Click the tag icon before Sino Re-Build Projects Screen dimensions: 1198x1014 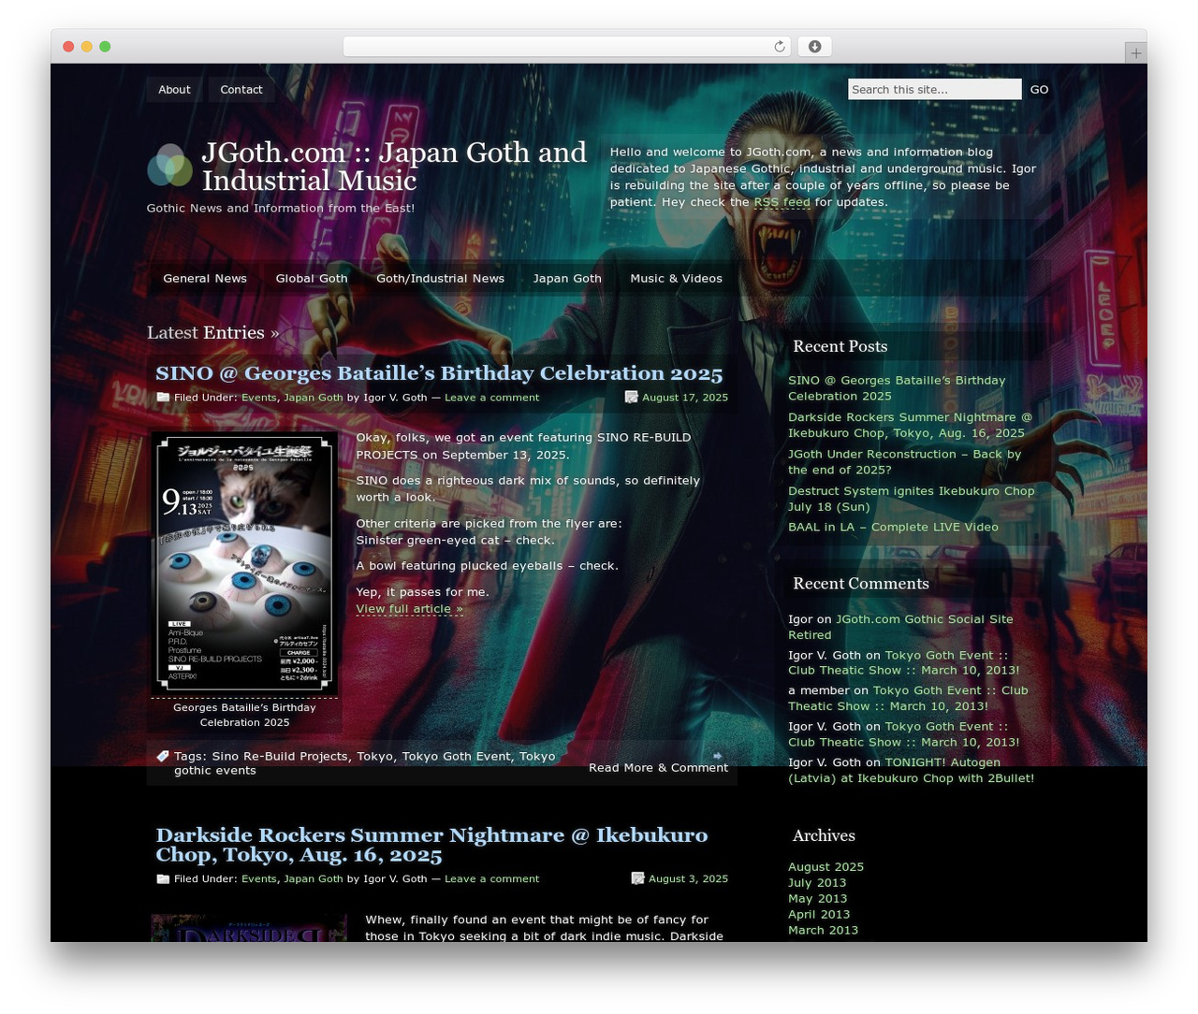163,756
